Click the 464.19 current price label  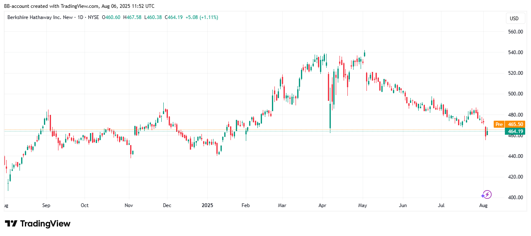pos(515,131)
